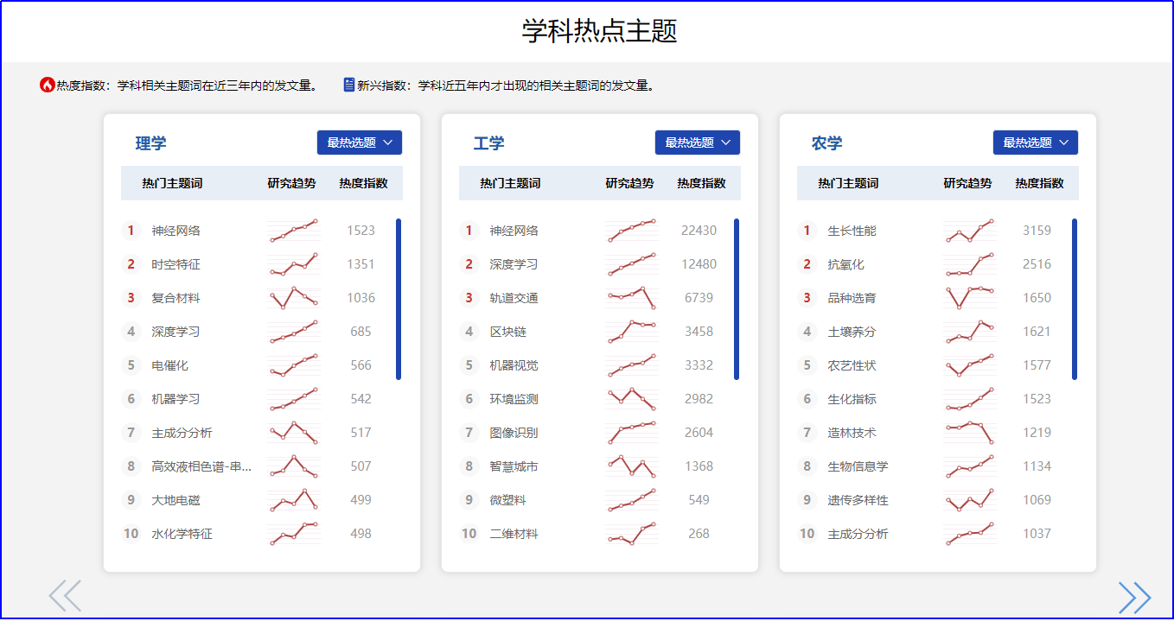Go to next page with right double-arrow

point(1133,597)
